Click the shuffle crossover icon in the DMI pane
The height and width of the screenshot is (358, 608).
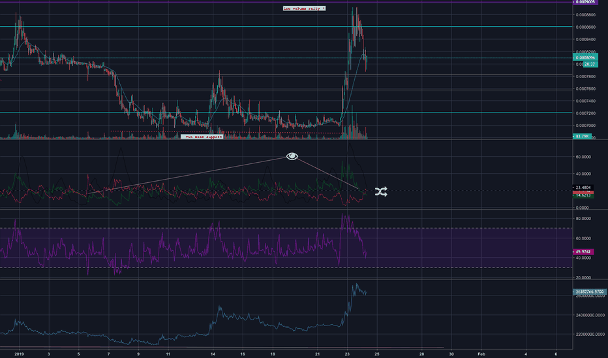(381, 191)
